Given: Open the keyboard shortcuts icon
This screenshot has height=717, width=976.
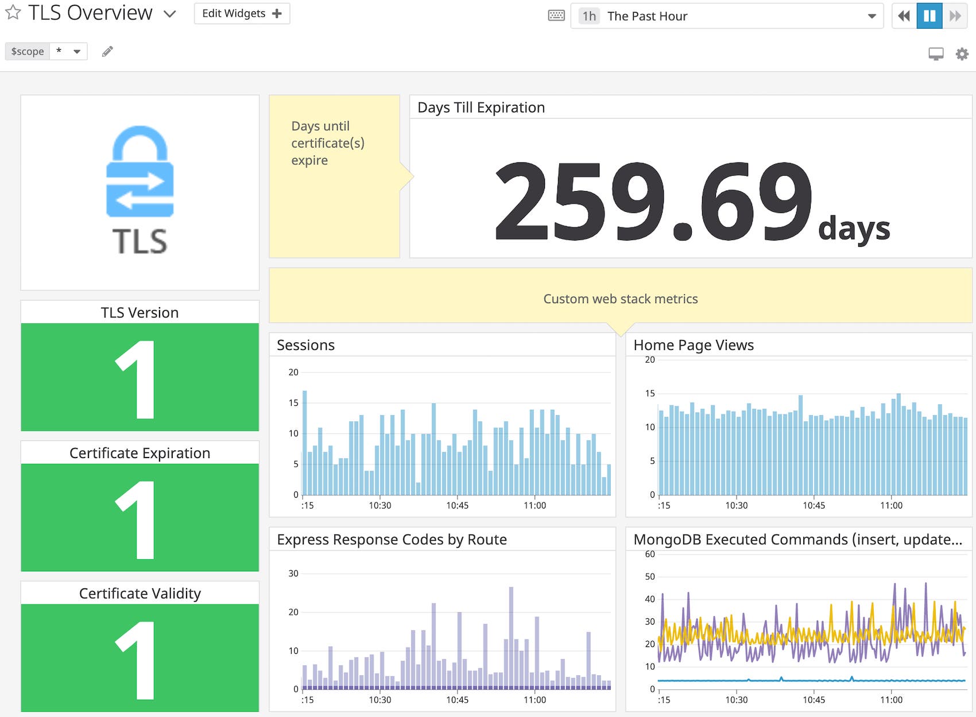Looking at the screenshot, I should 556,15.
